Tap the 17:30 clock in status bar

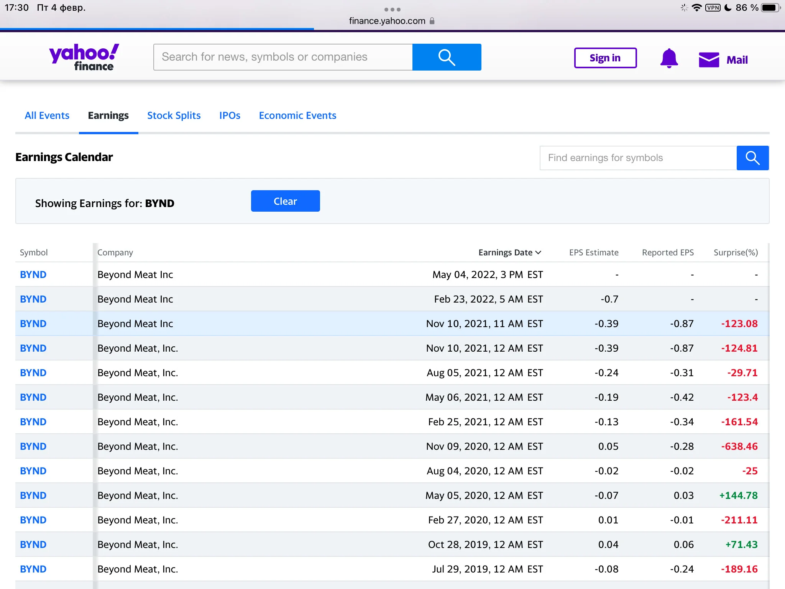[16, 8]
